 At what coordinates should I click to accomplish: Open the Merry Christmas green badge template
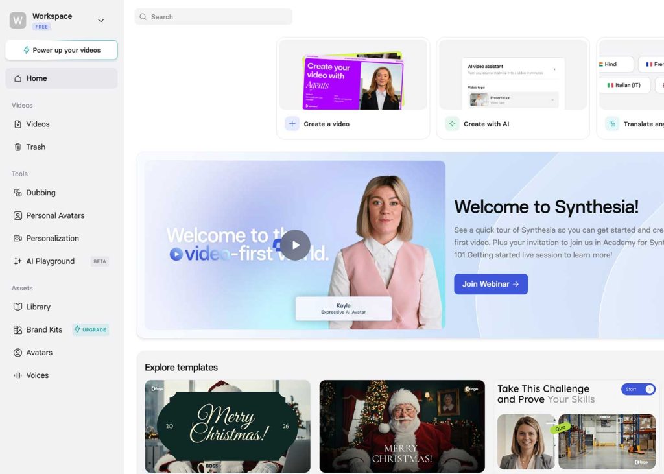click(228, 426)
